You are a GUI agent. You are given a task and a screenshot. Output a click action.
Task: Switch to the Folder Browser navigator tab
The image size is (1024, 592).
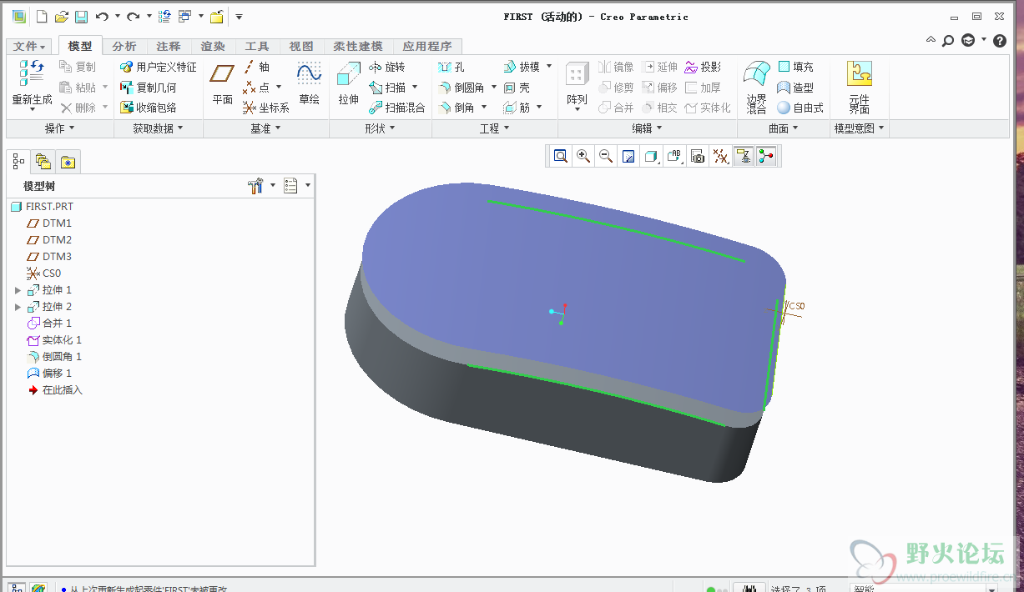coord(43,162)
